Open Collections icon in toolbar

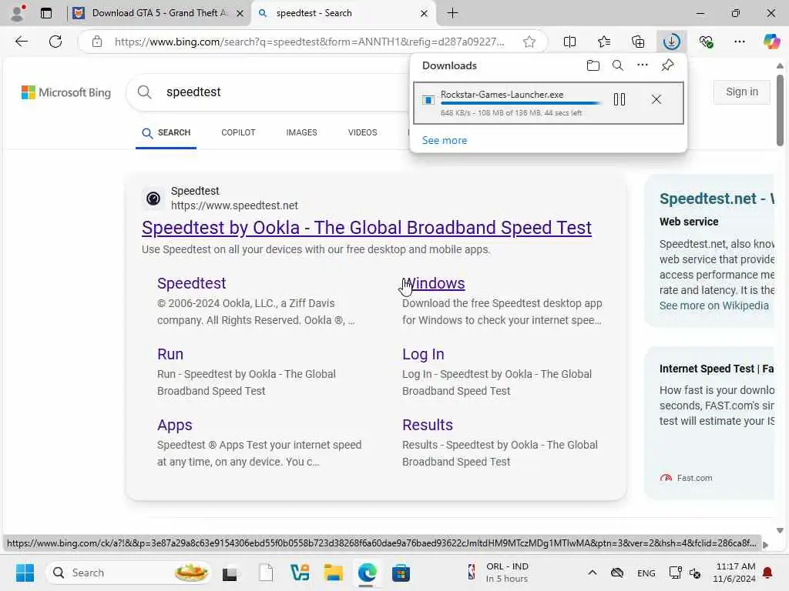coord(637,42)
